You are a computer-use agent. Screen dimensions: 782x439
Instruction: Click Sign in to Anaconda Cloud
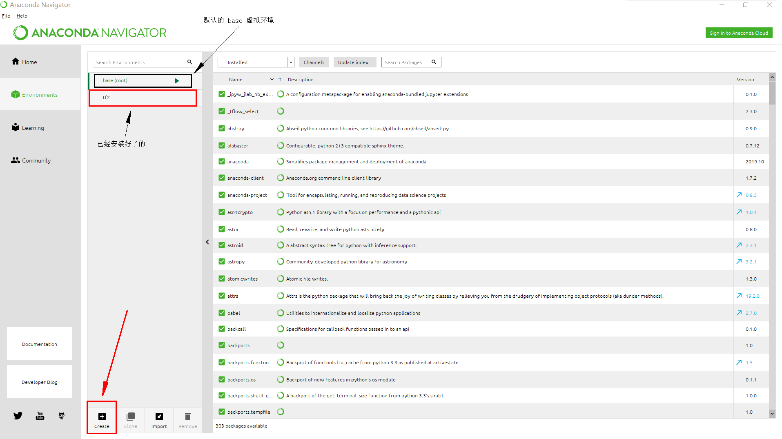click(739, 33)
